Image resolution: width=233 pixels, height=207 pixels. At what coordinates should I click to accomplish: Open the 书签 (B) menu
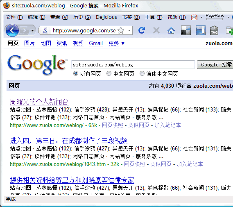(x=131, y=17)
